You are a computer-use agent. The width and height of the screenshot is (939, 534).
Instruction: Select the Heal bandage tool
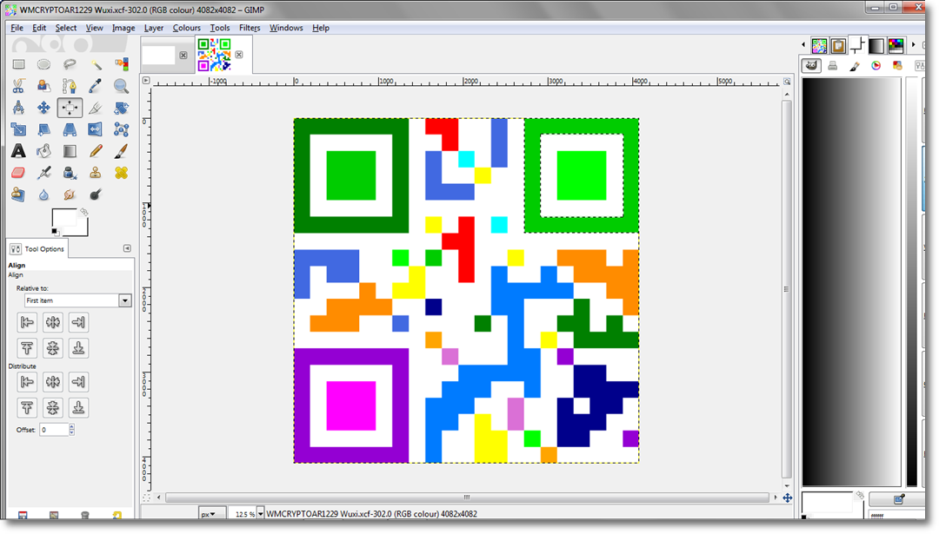pyautogui.click(x=121, y=173)
